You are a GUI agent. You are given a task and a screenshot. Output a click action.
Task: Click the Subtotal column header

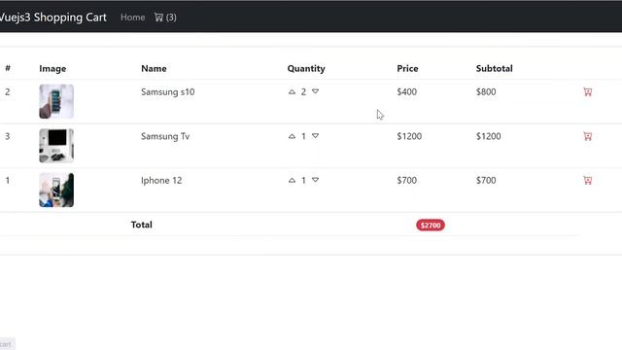coord(495,69)
